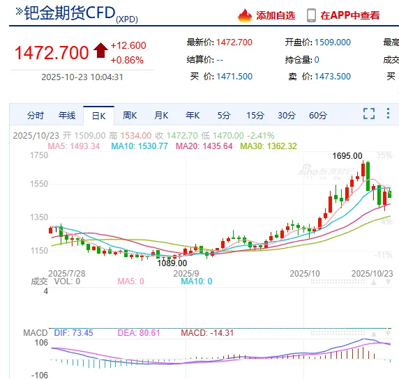The height and width of the screenshot is (379, 399).
Task: Switch to the 年K tab
Action: [193, 116]
